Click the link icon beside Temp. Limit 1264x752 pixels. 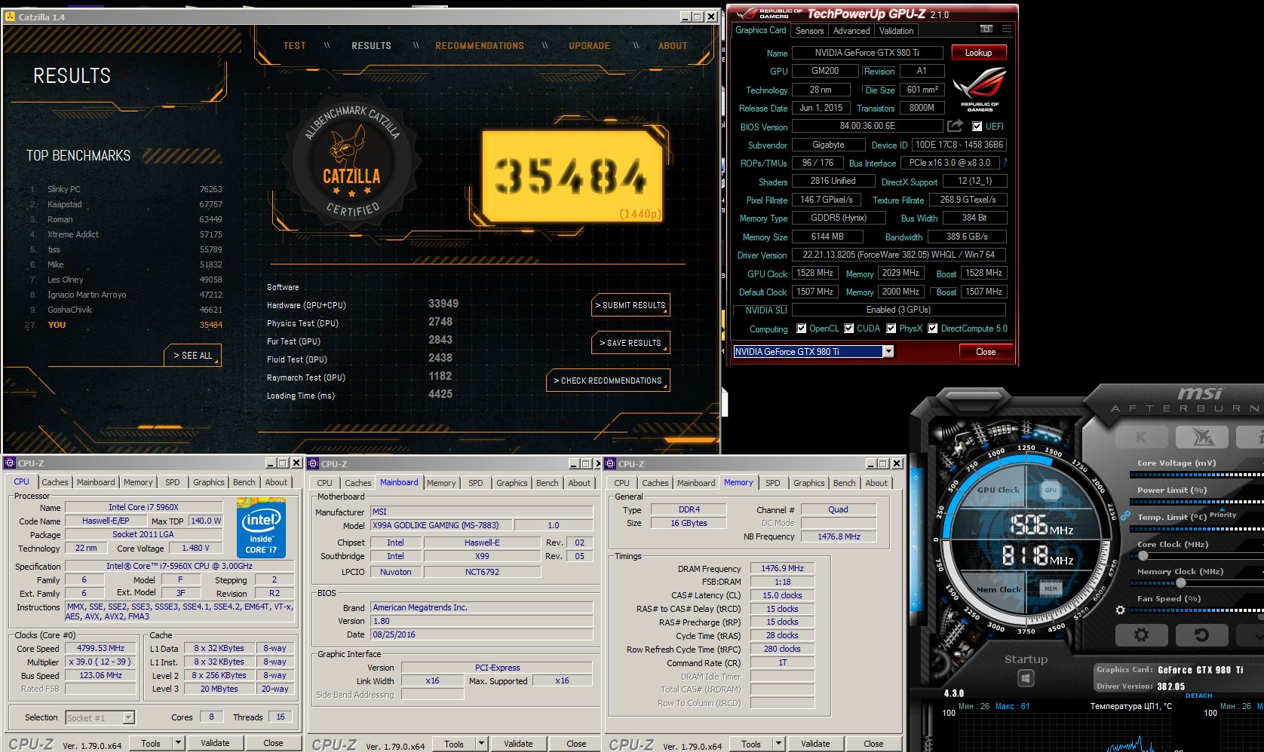point(1124,516)
